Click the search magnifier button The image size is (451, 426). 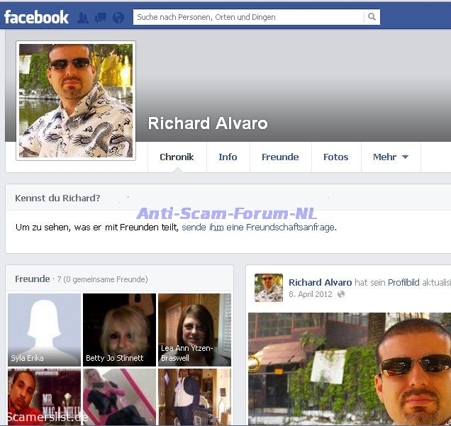pos(372,17)
